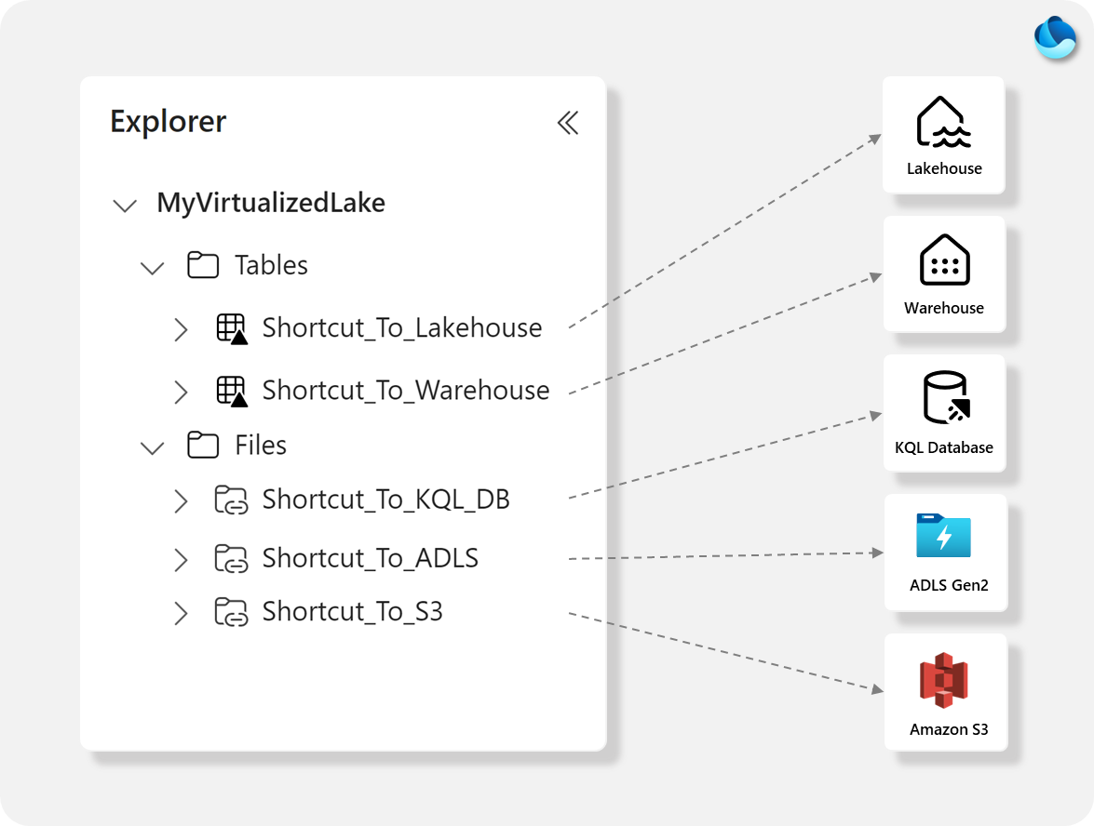The image size is (1094, 826).
Task: Select the Shortcut_To_Lakehouse label
Action: [x=402, y=327]
